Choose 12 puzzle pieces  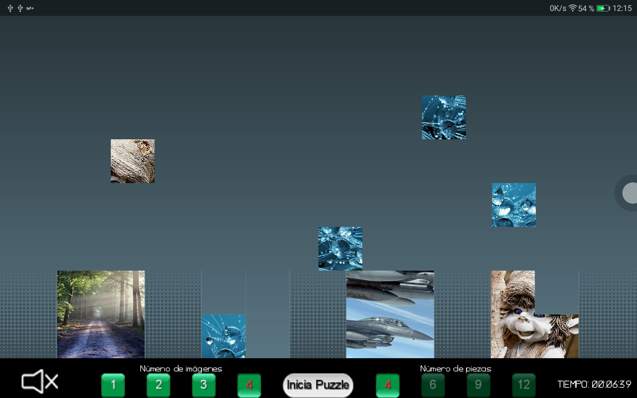524,385
